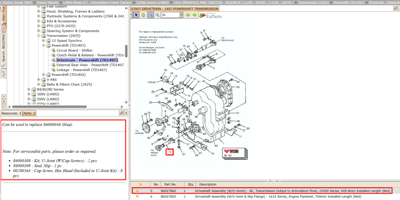This screenshot has height=200, width=400.
Task: Expand the 12 Speed Synchro node
Action: [43, 41]
